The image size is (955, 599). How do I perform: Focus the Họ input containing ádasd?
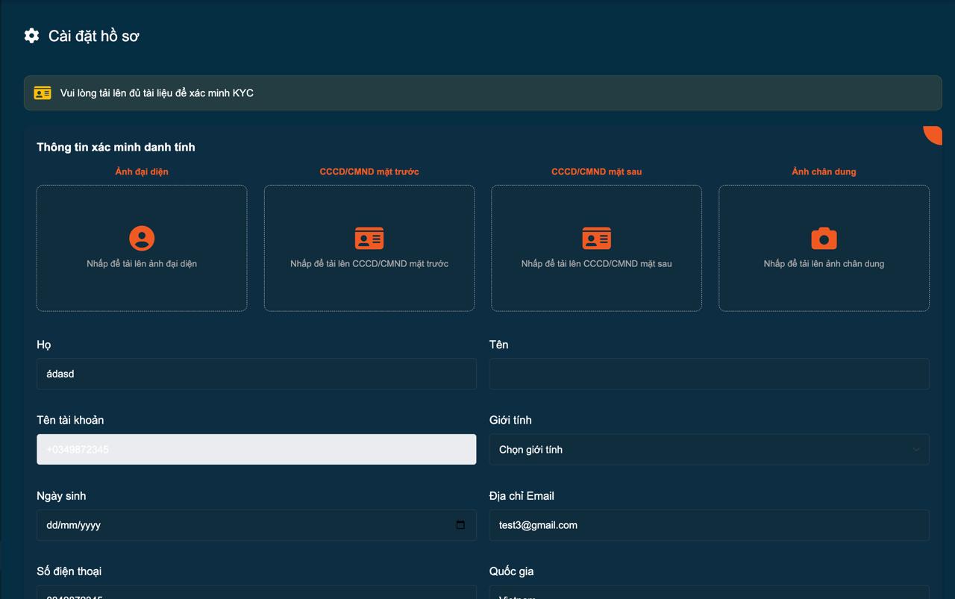(256, 374)
